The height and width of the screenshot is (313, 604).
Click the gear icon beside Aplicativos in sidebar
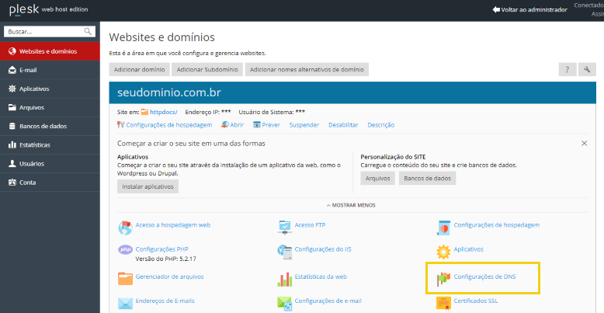point(12,89)
